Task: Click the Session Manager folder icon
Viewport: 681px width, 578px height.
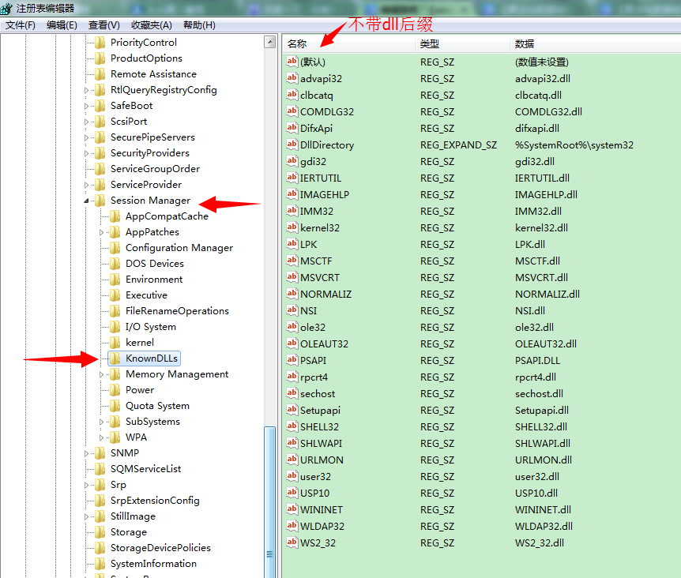Action: [x=100, y=200]
